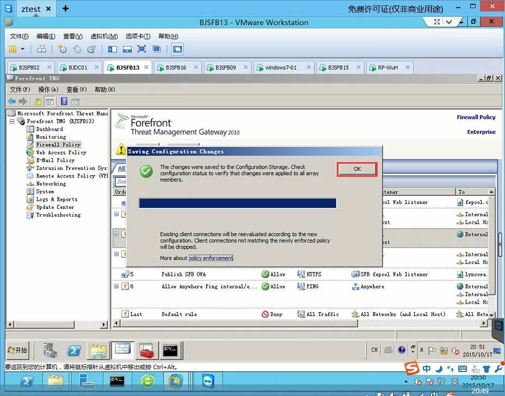Screen dimensions: 505x396
Task: Click send Ctrl+Alt+Del network icon
Action: [41, 49]
